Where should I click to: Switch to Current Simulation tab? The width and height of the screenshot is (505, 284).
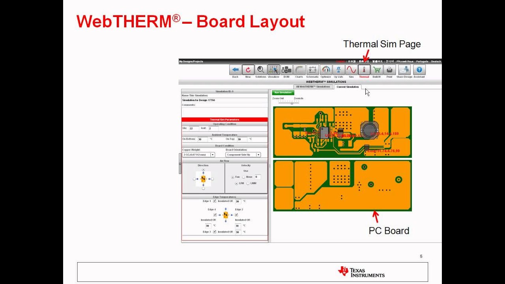click(x=348, y=87)
